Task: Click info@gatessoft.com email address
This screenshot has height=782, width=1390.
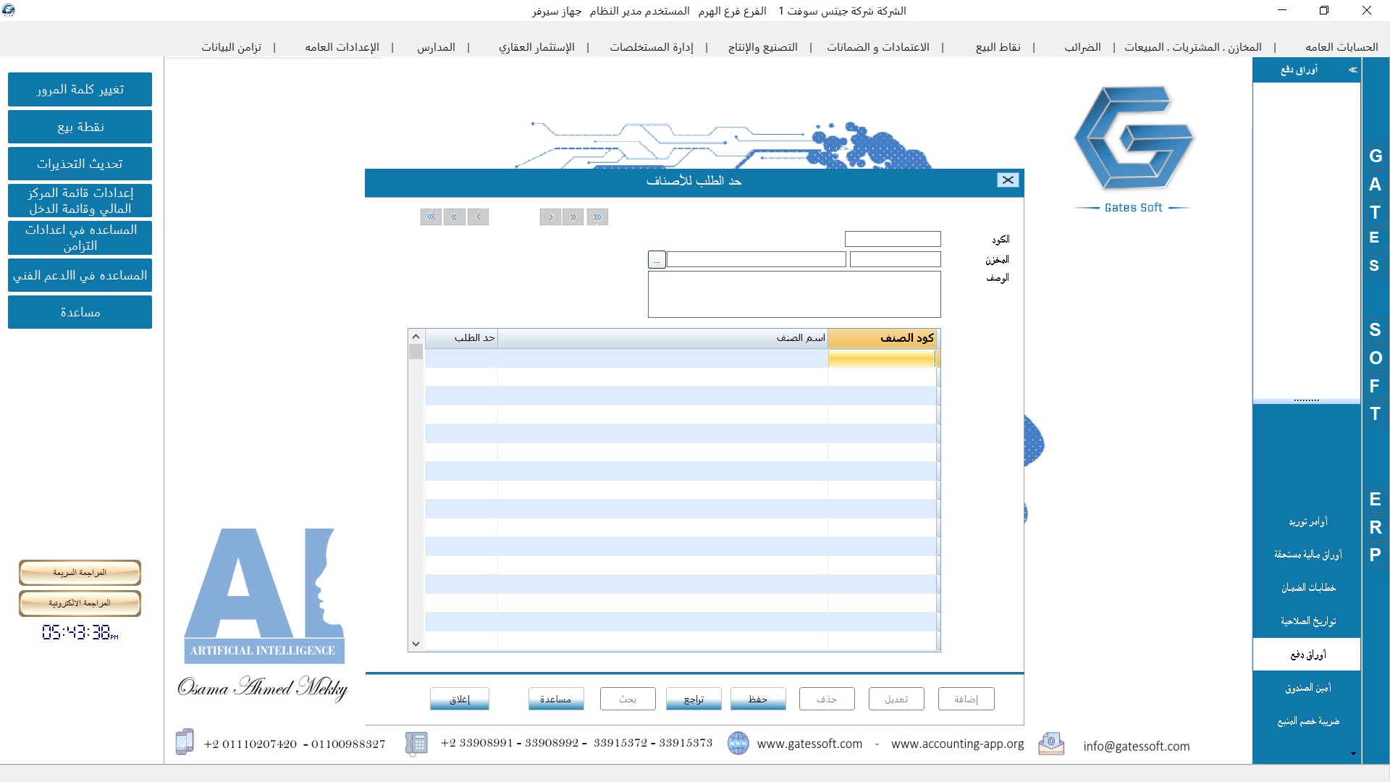Action: point(1136,746)
